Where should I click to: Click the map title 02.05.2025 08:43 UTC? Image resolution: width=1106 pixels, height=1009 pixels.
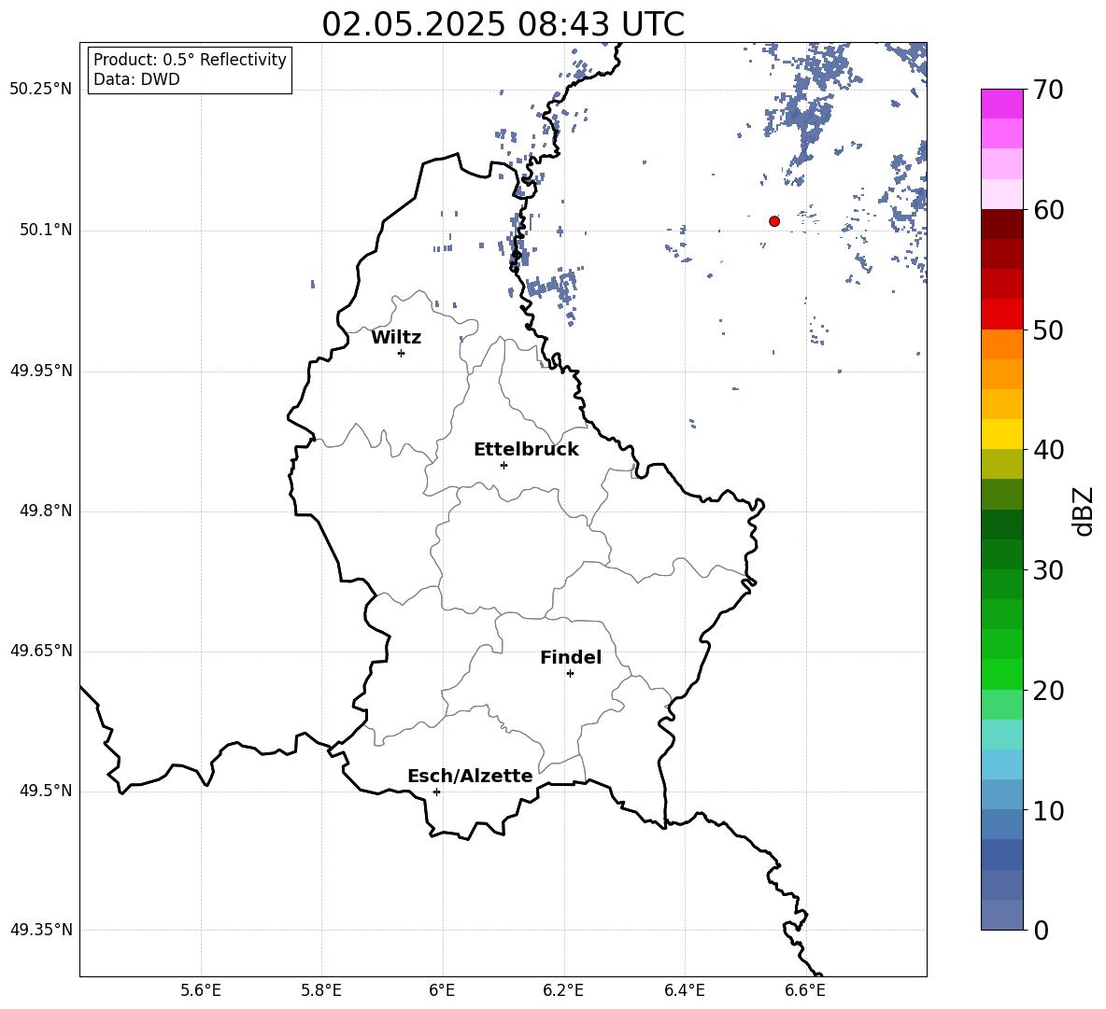tap(503, 24)
